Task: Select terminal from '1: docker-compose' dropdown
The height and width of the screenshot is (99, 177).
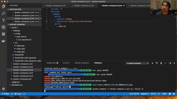Action: point(137,63)
